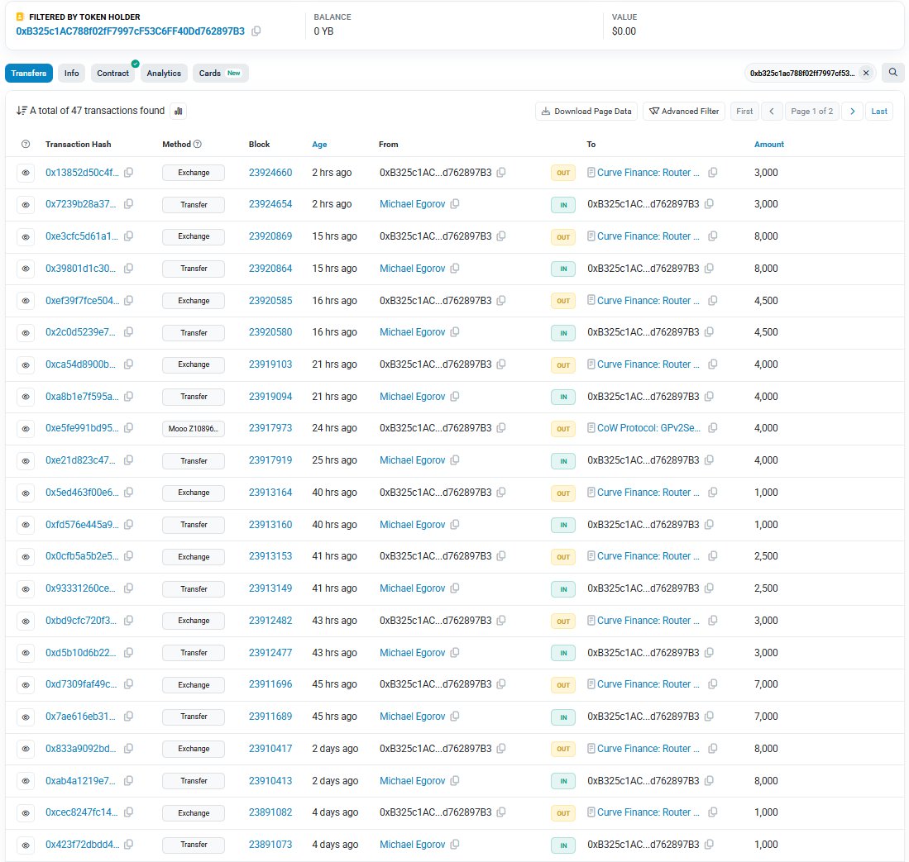Go to the Last page

click(x=879, y=112)
